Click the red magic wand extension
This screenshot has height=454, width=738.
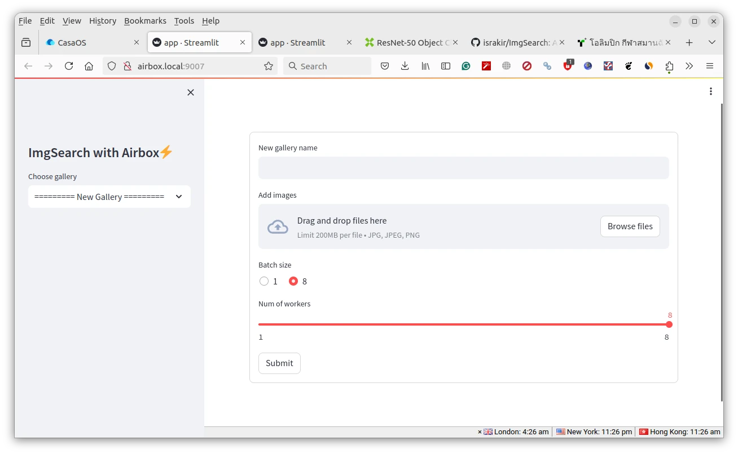tap(486, 66)
